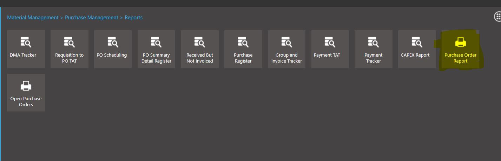Image resolution: width=501 pixels, height=161 pixels.
Task: Go to Purchase Management breadcrumb
Action: (92, 18)
